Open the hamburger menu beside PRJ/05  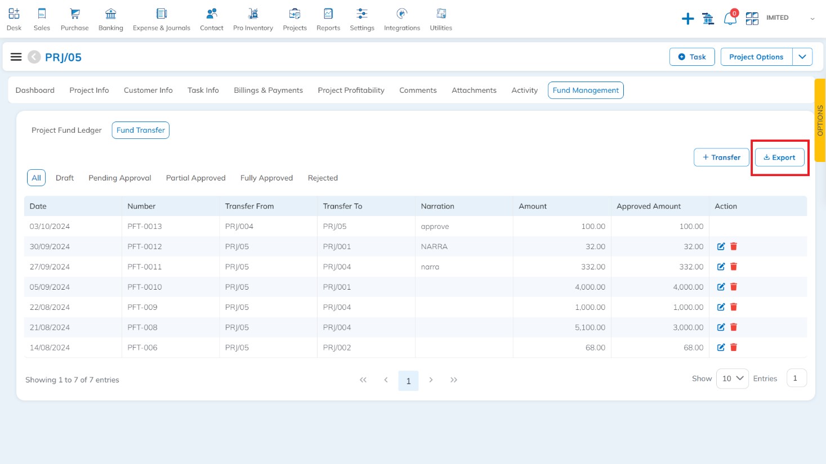(16, 57)
